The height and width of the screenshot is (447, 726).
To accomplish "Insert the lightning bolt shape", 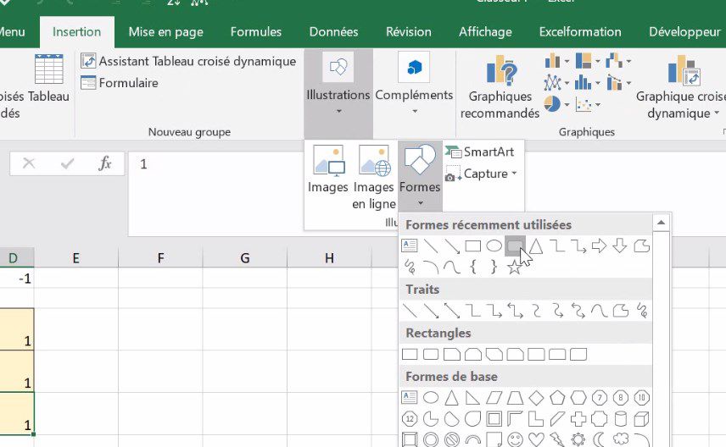I will pos(557,439).
